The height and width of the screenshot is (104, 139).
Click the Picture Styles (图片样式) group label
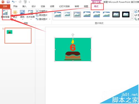(99, 23)
